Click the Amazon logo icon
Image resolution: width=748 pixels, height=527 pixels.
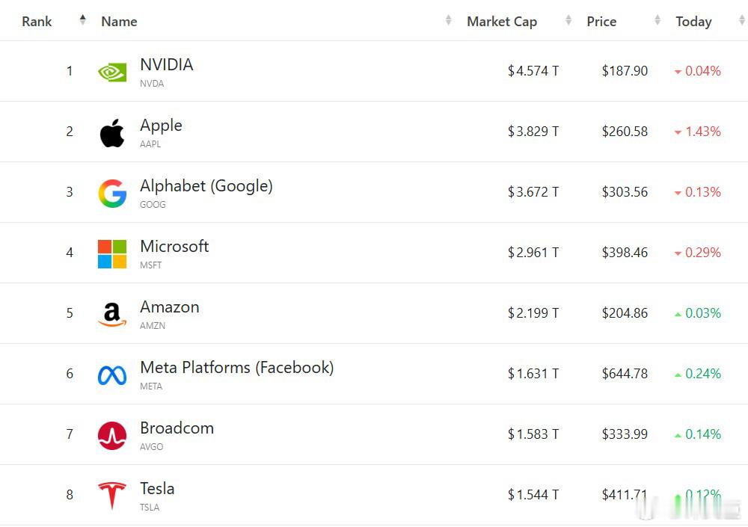pyautogui.click(x=112, y=314)
